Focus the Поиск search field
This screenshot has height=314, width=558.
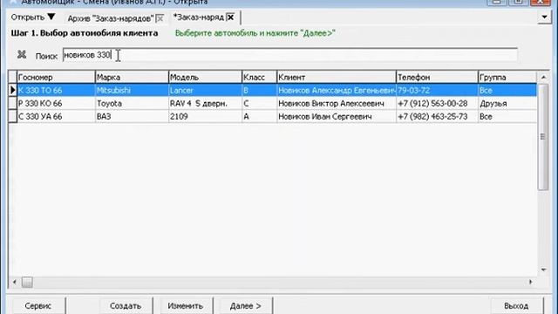coord(289,55)
